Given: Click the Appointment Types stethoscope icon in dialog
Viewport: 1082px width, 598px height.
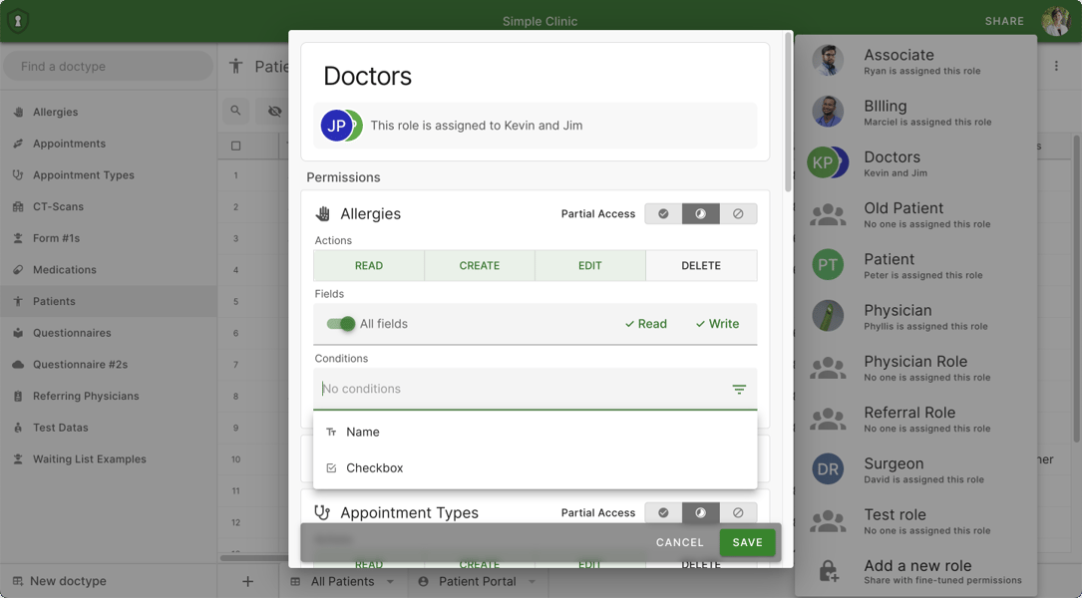Looking at the screenshot, I should click(321, 512).
